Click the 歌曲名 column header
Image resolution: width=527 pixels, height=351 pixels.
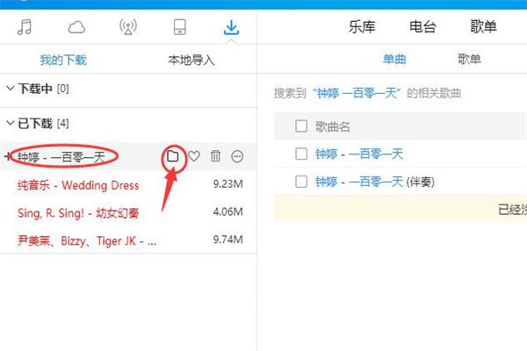click(332, 126)
